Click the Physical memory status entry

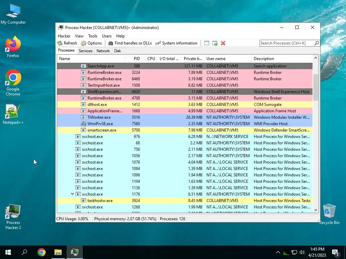pos(125,219)
